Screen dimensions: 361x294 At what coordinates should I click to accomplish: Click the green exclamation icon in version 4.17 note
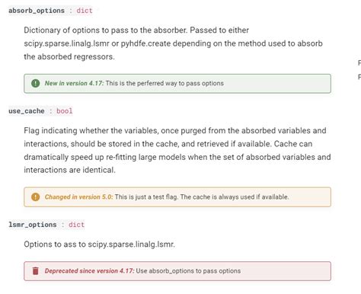coord(35,83)
